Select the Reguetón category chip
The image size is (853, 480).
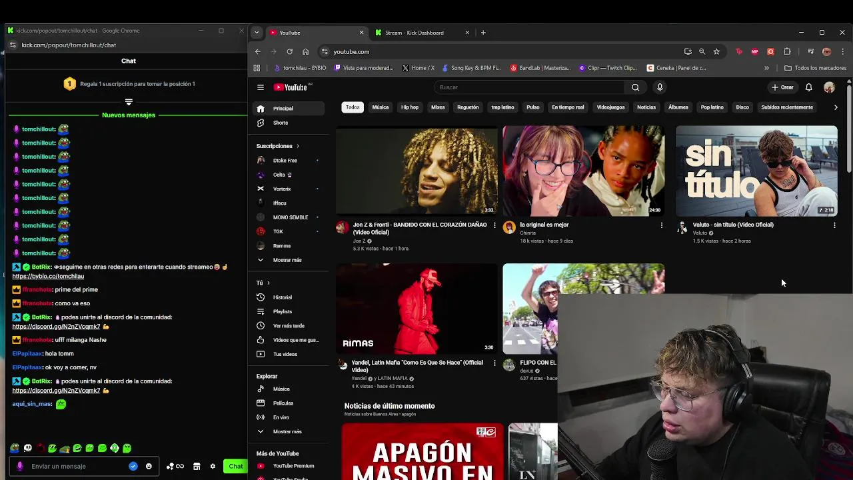click(468, 107)
